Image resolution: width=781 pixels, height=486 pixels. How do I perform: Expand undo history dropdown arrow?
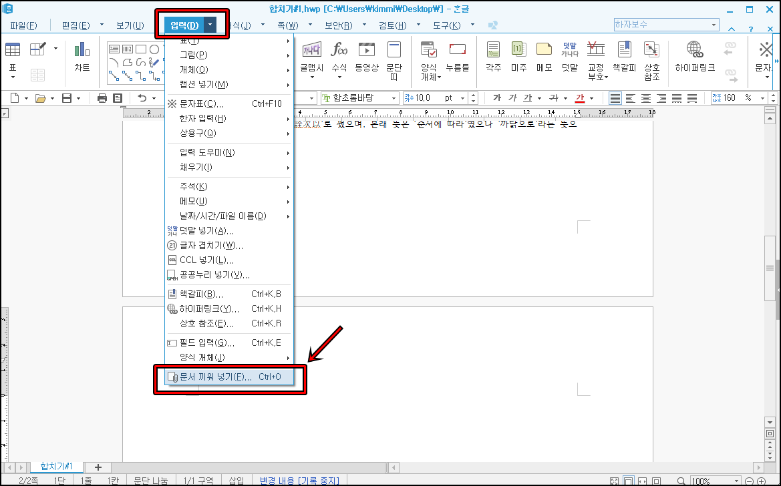[154, 98]
